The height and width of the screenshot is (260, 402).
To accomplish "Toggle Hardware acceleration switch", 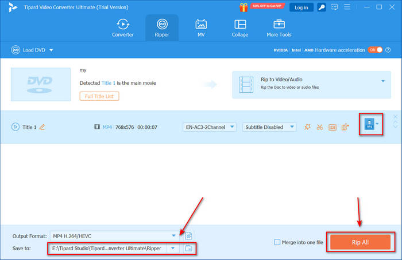I will 375,50.
